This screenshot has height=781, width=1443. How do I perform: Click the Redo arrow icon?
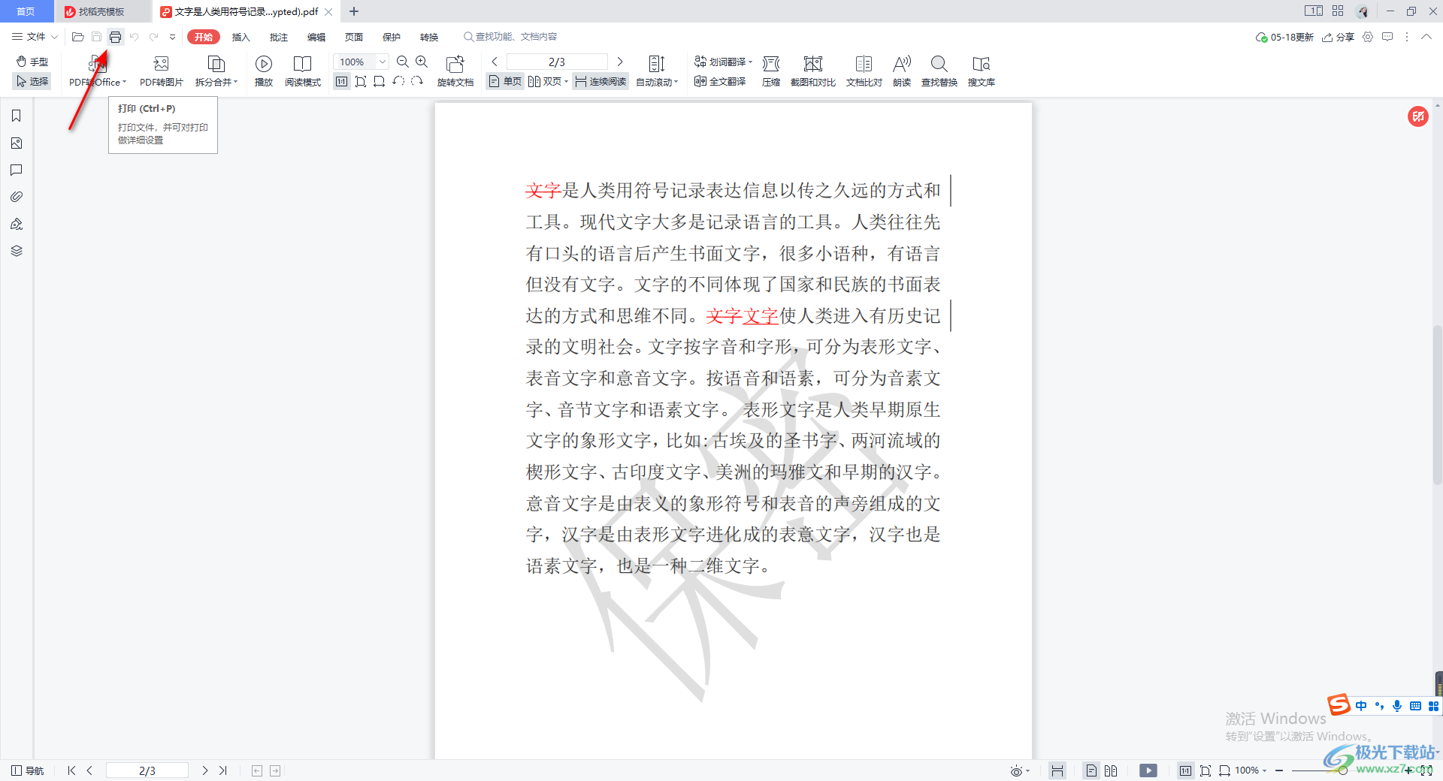(x=154, y=37)
